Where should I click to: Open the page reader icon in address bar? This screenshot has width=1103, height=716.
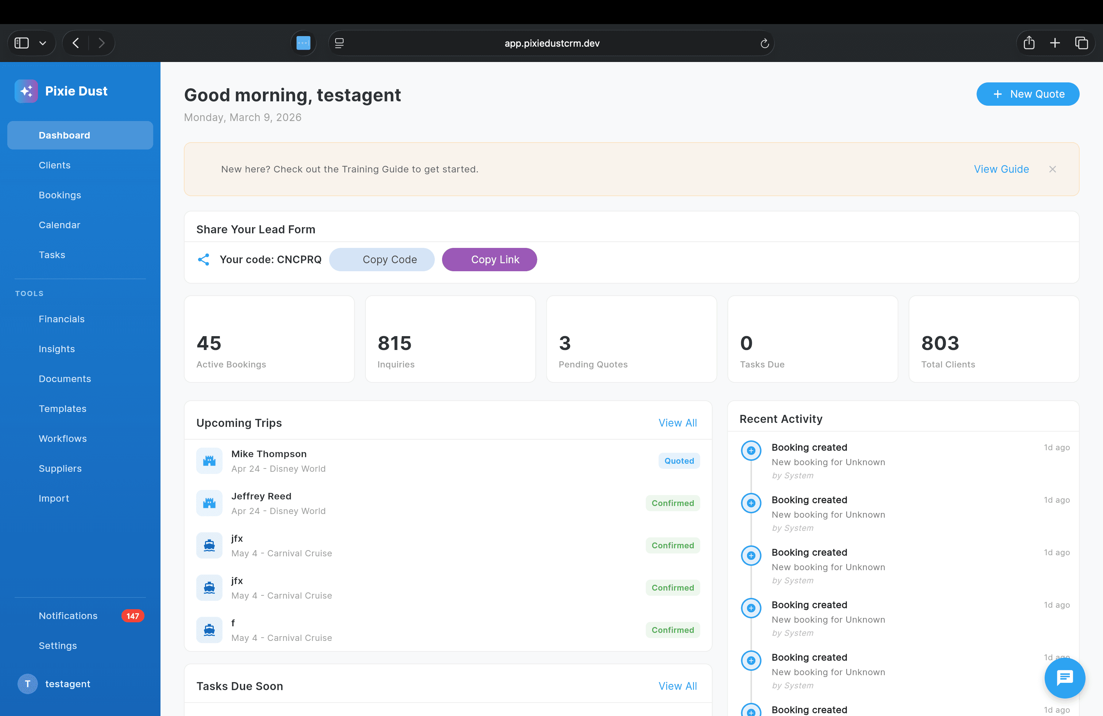click(x=339, y=43)
